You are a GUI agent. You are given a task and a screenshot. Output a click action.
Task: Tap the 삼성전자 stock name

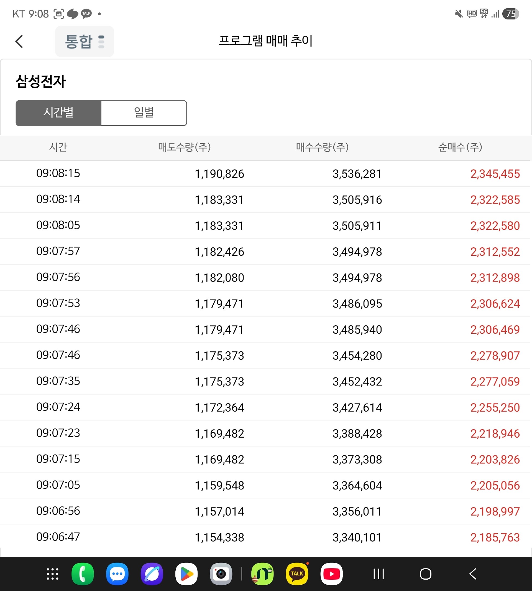(x=41, y=81)
